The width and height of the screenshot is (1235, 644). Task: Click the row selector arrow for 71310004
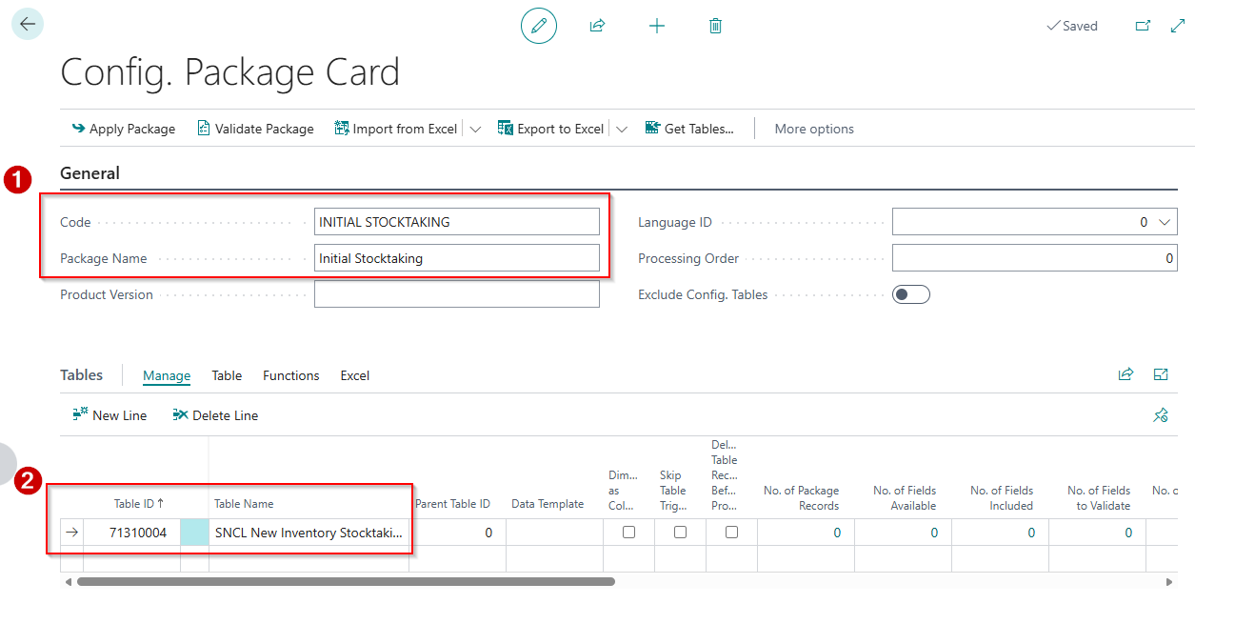[x=72, y=533]
